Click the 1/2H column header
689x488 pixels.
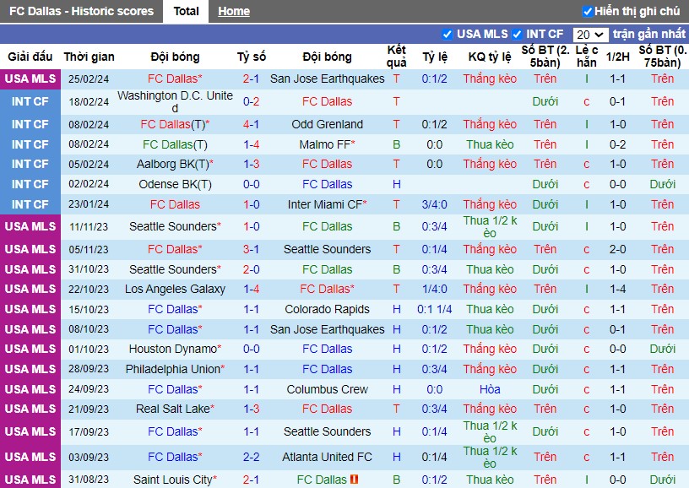click(617, 57)
